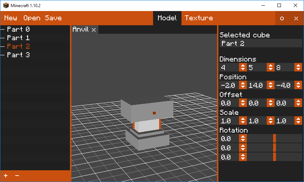
Task: Click the Selected cube name field
Action: (261, 43)
